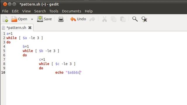Click the Undo label in the toolbar
187x105 pixels.
(x=82, y=19)
